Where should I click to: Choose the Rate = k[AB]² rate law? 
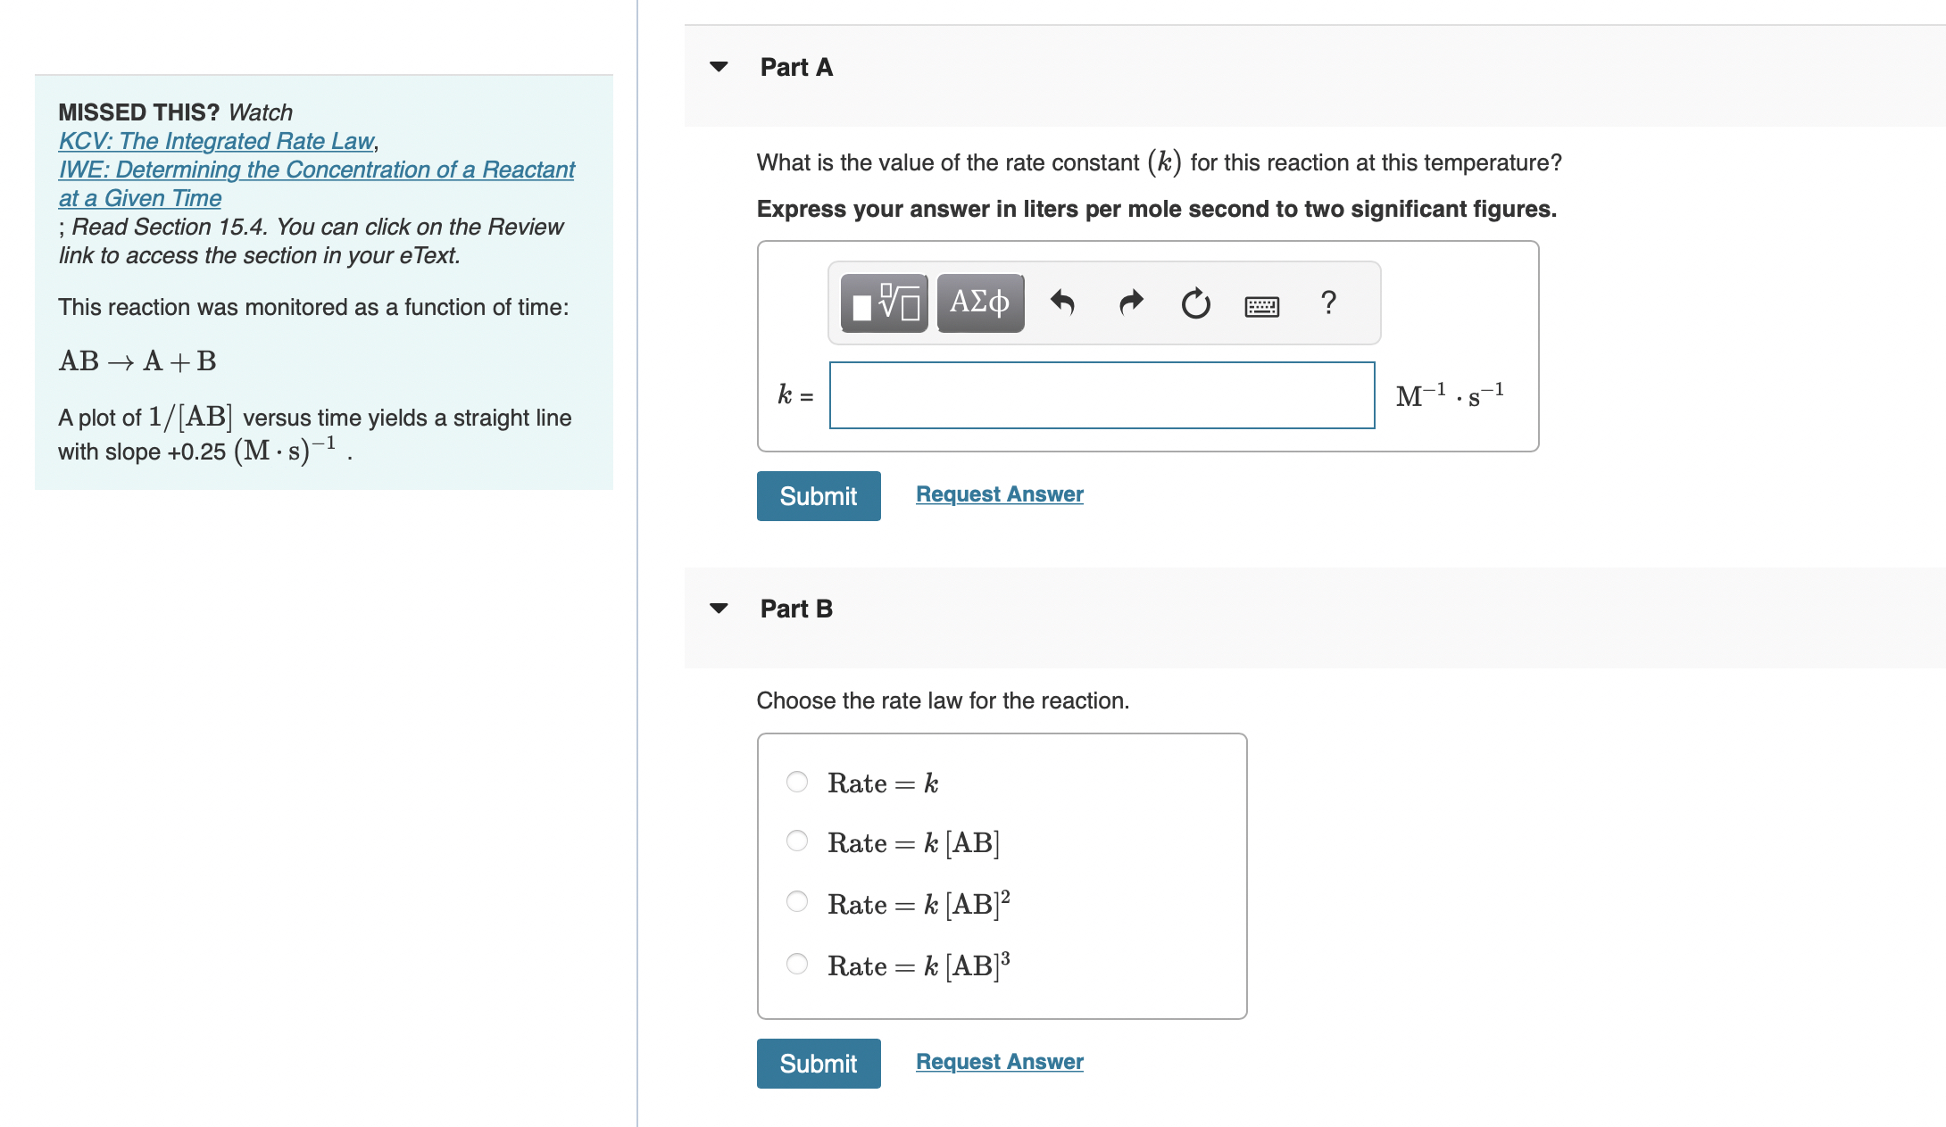(796, 901)
